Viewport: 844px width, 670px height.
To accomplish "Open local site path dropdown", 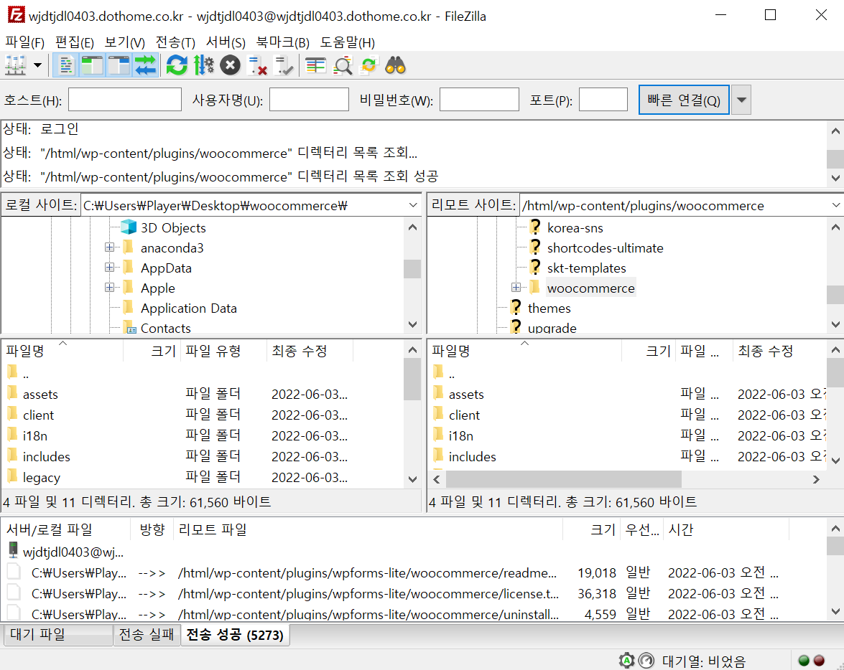I will [413, 205].
